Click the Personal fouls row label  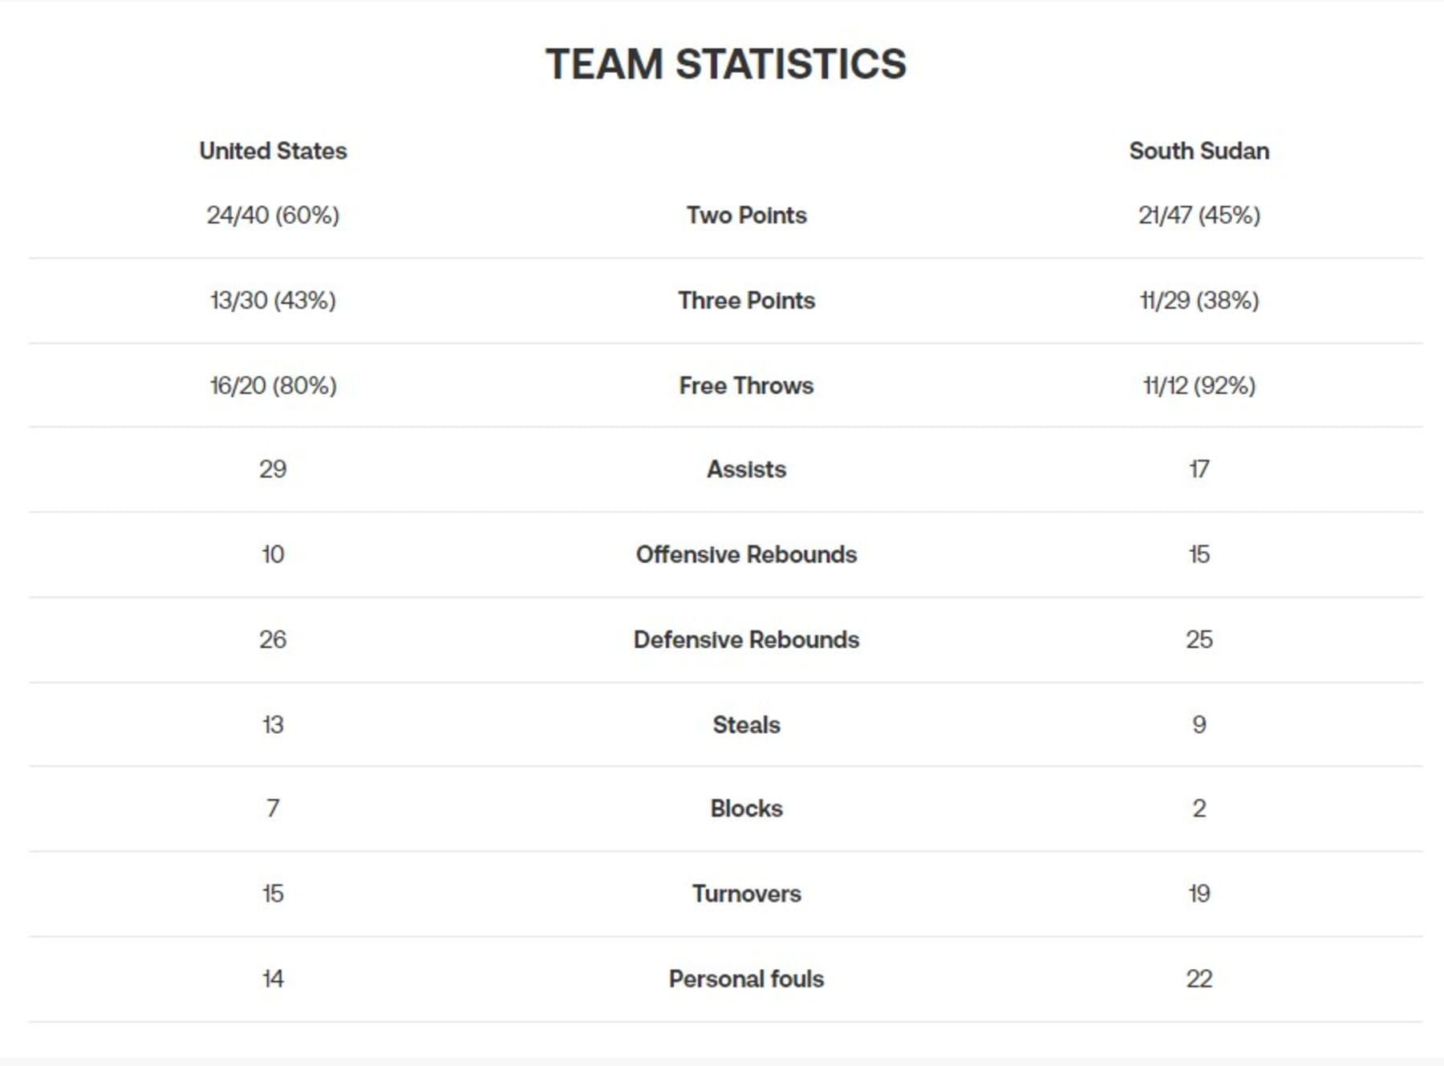coord(746,979)
